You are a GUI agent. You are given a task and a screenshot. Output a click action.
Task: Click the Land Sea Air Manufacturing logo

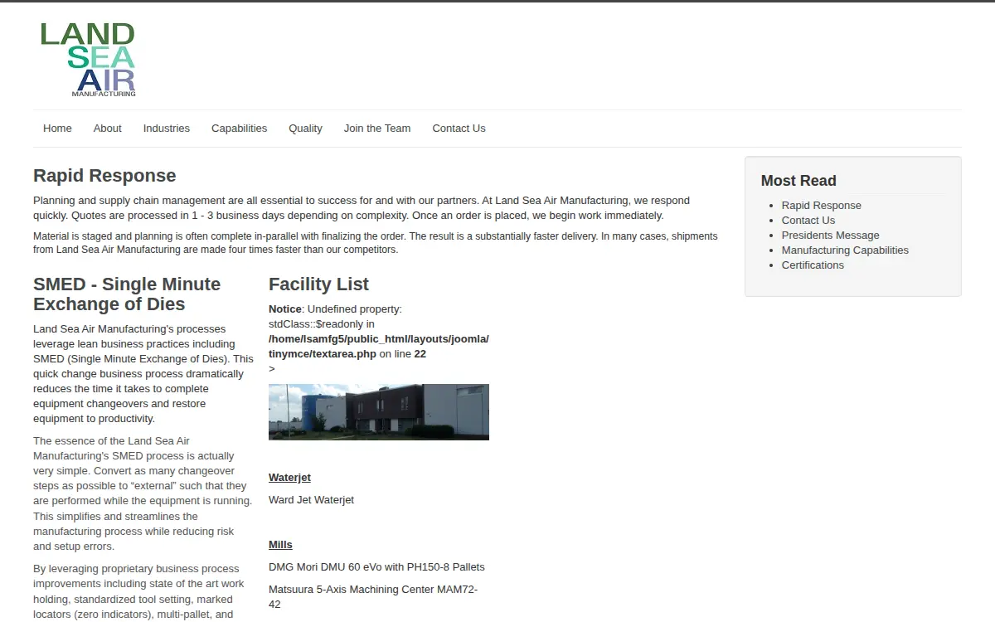88,60
